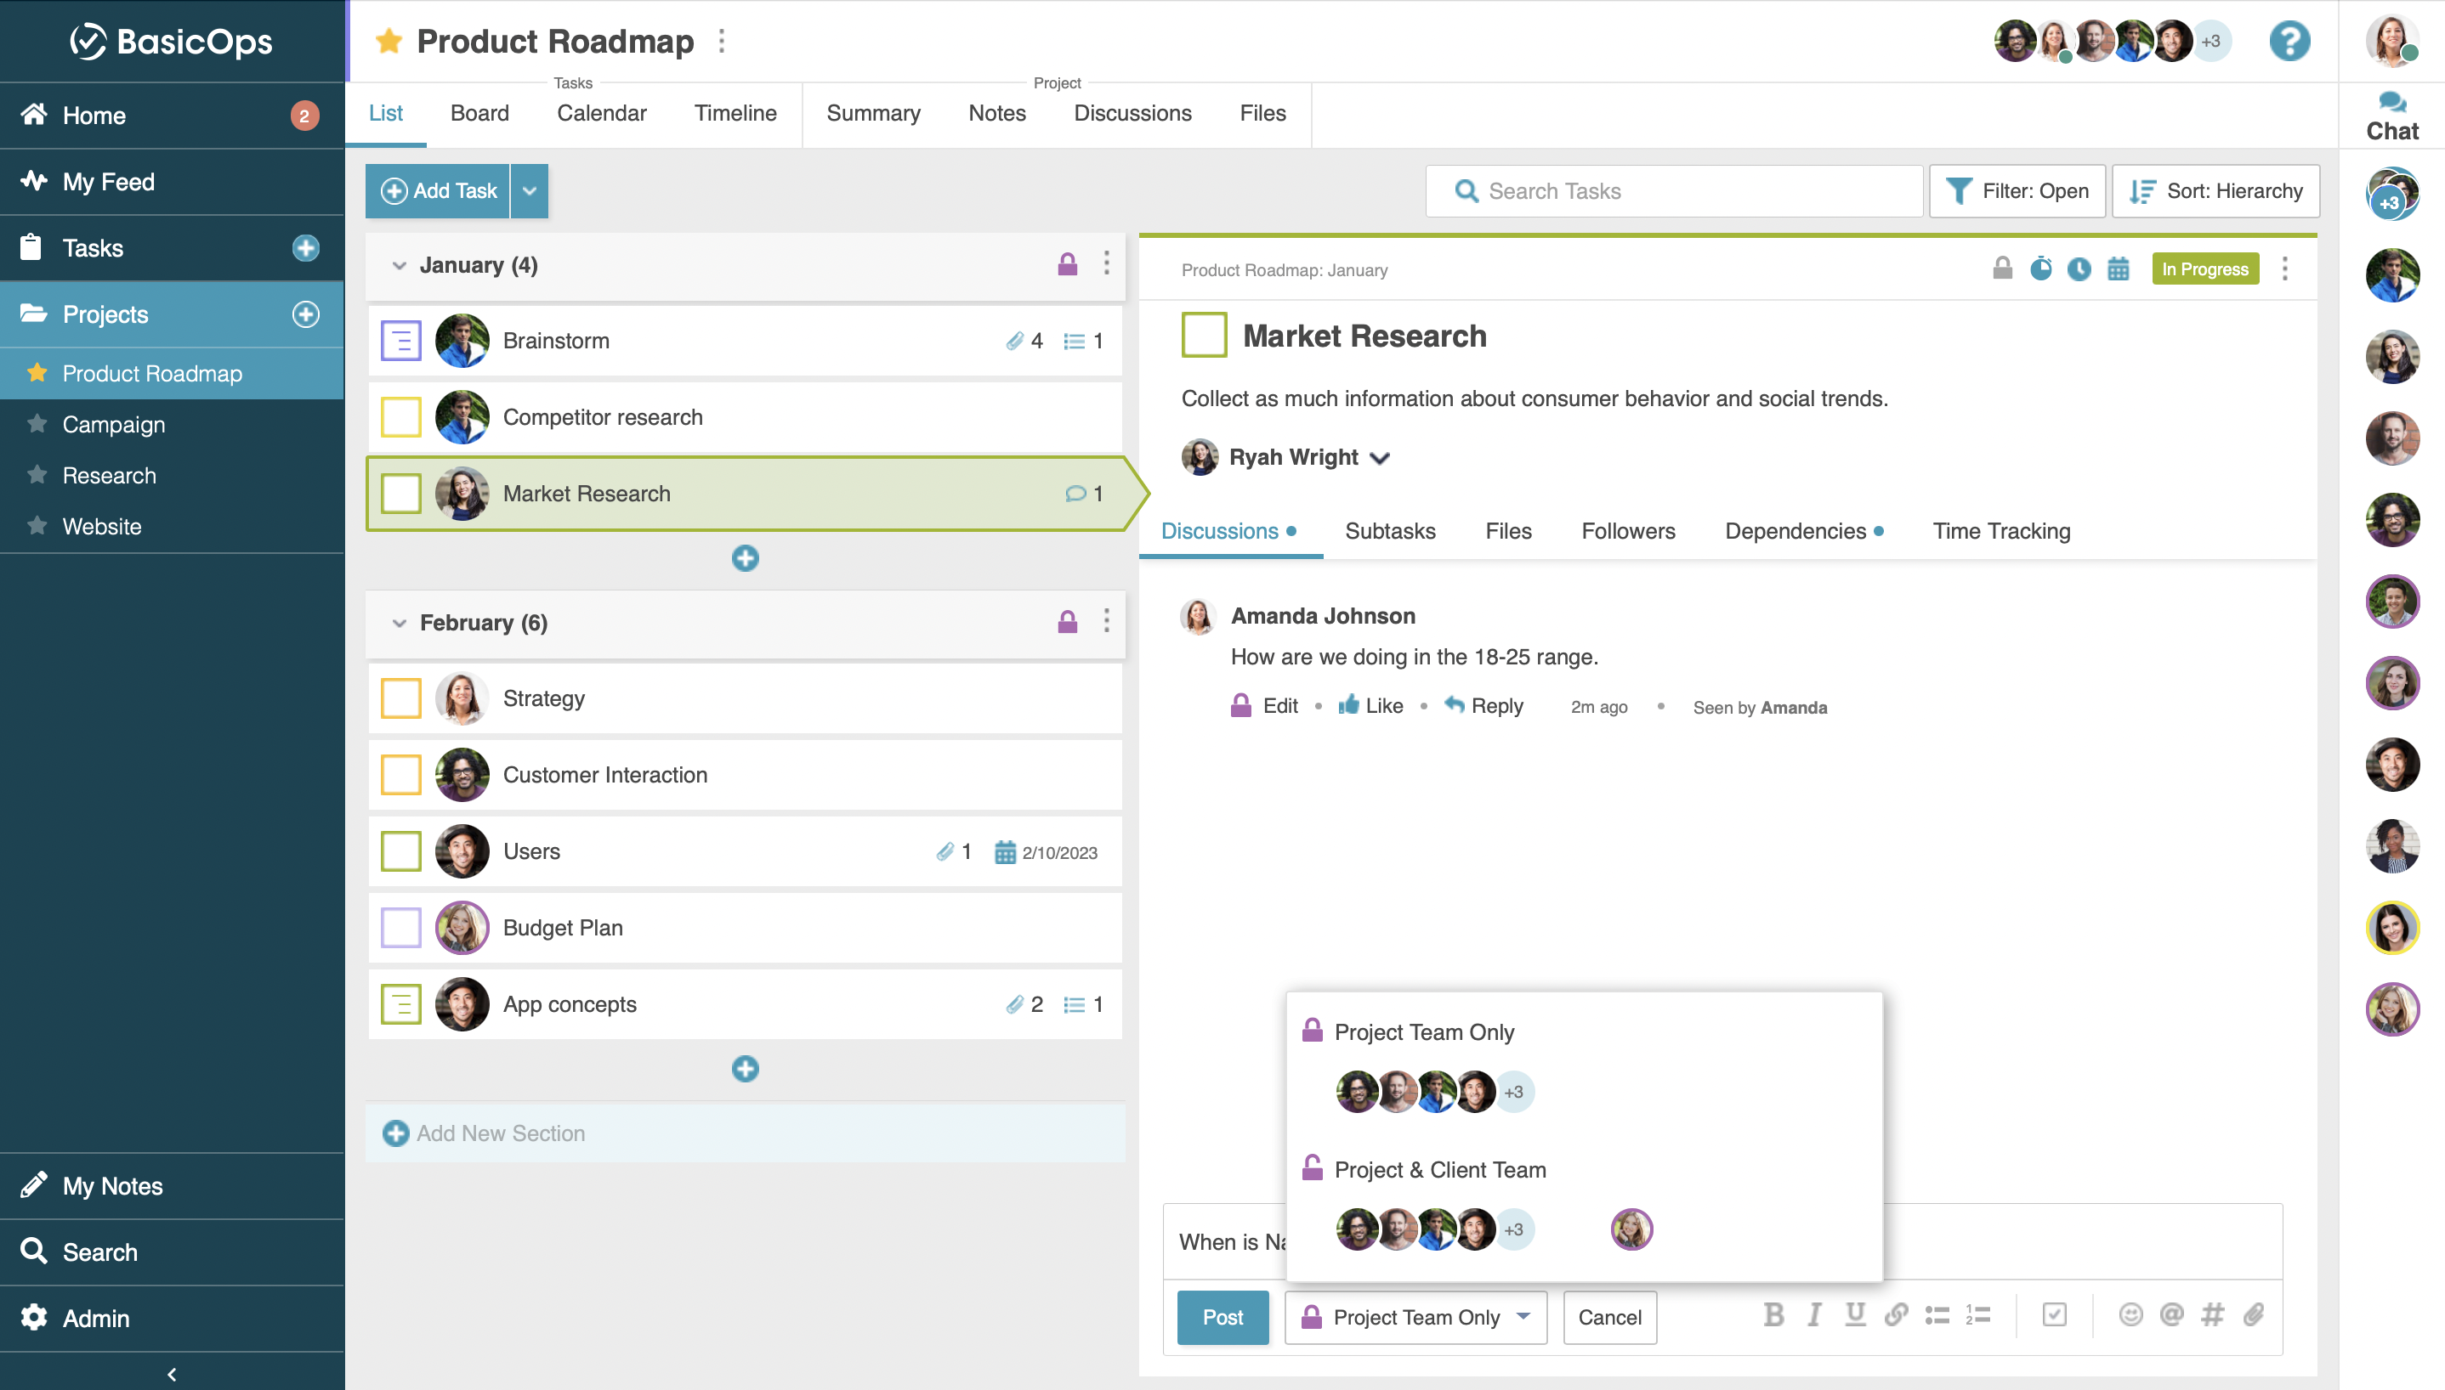Viewport: 2445px width, 1390px height.
Task: Click the February section lock icon
Action: coord(1067,623)
